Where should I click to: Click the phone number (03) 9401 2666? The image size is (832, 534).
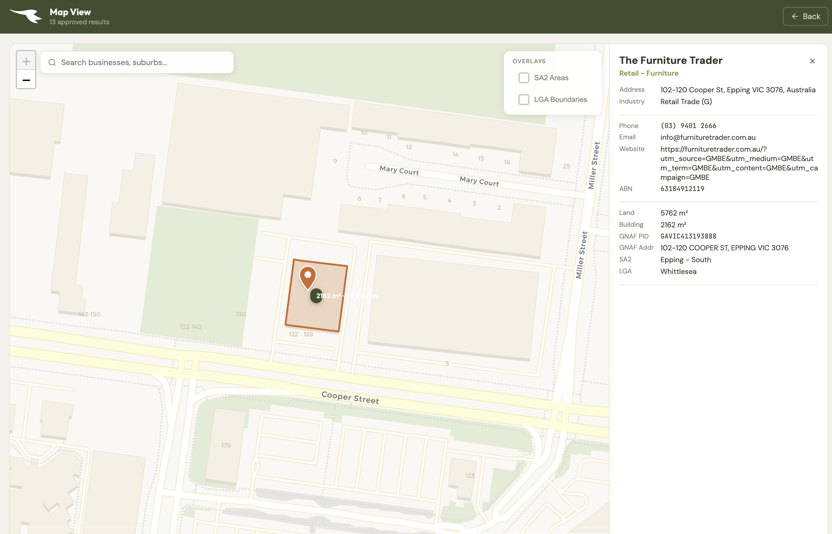688,126
